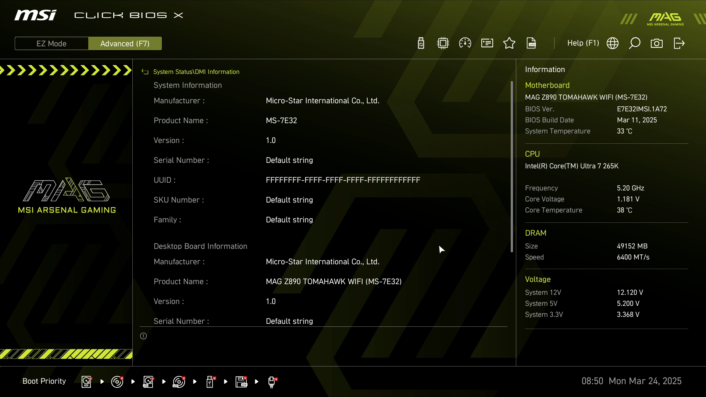
Task: Select the hard disk boot priority device
Action: (x=86, y=382)
